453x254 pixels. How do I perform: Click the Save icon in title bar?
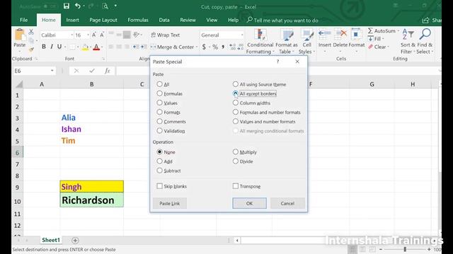tap(67, 6)
